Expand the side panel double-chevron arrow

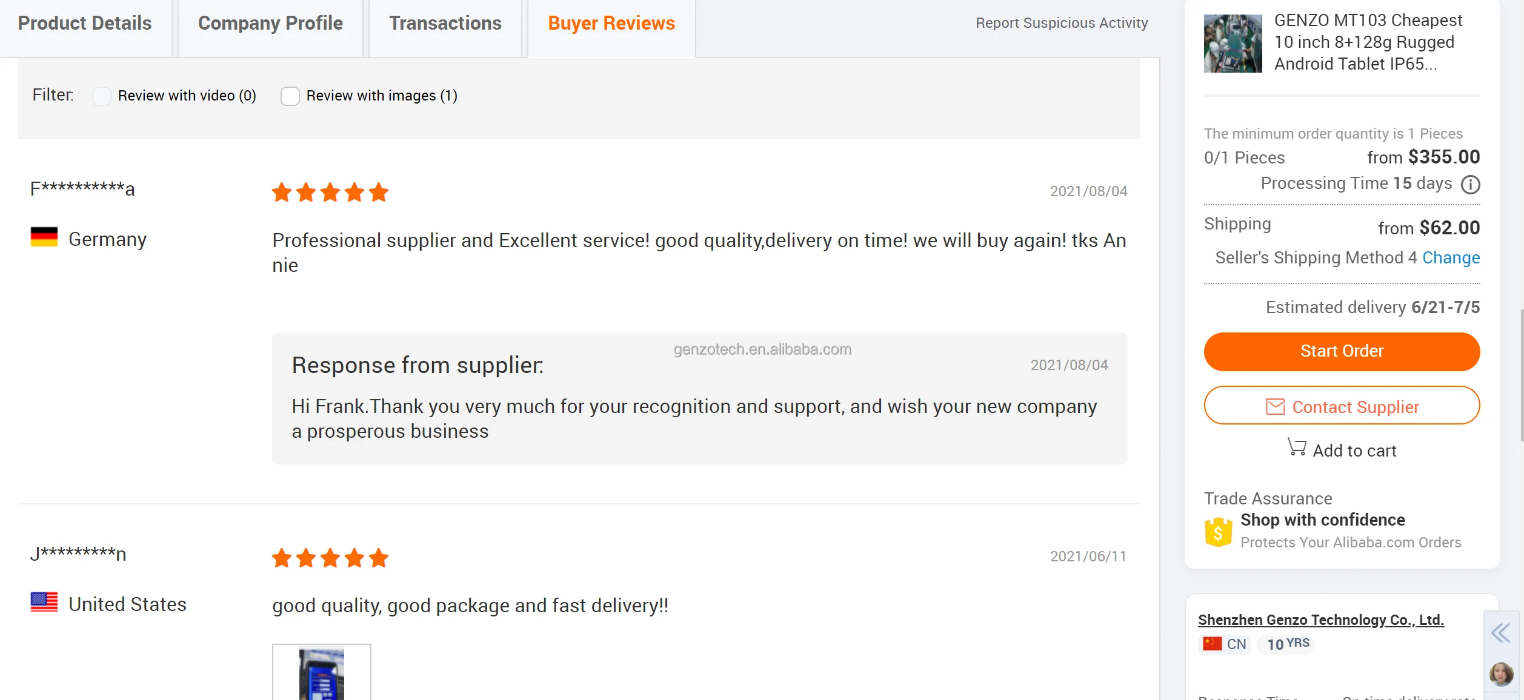pos(1501,633)
